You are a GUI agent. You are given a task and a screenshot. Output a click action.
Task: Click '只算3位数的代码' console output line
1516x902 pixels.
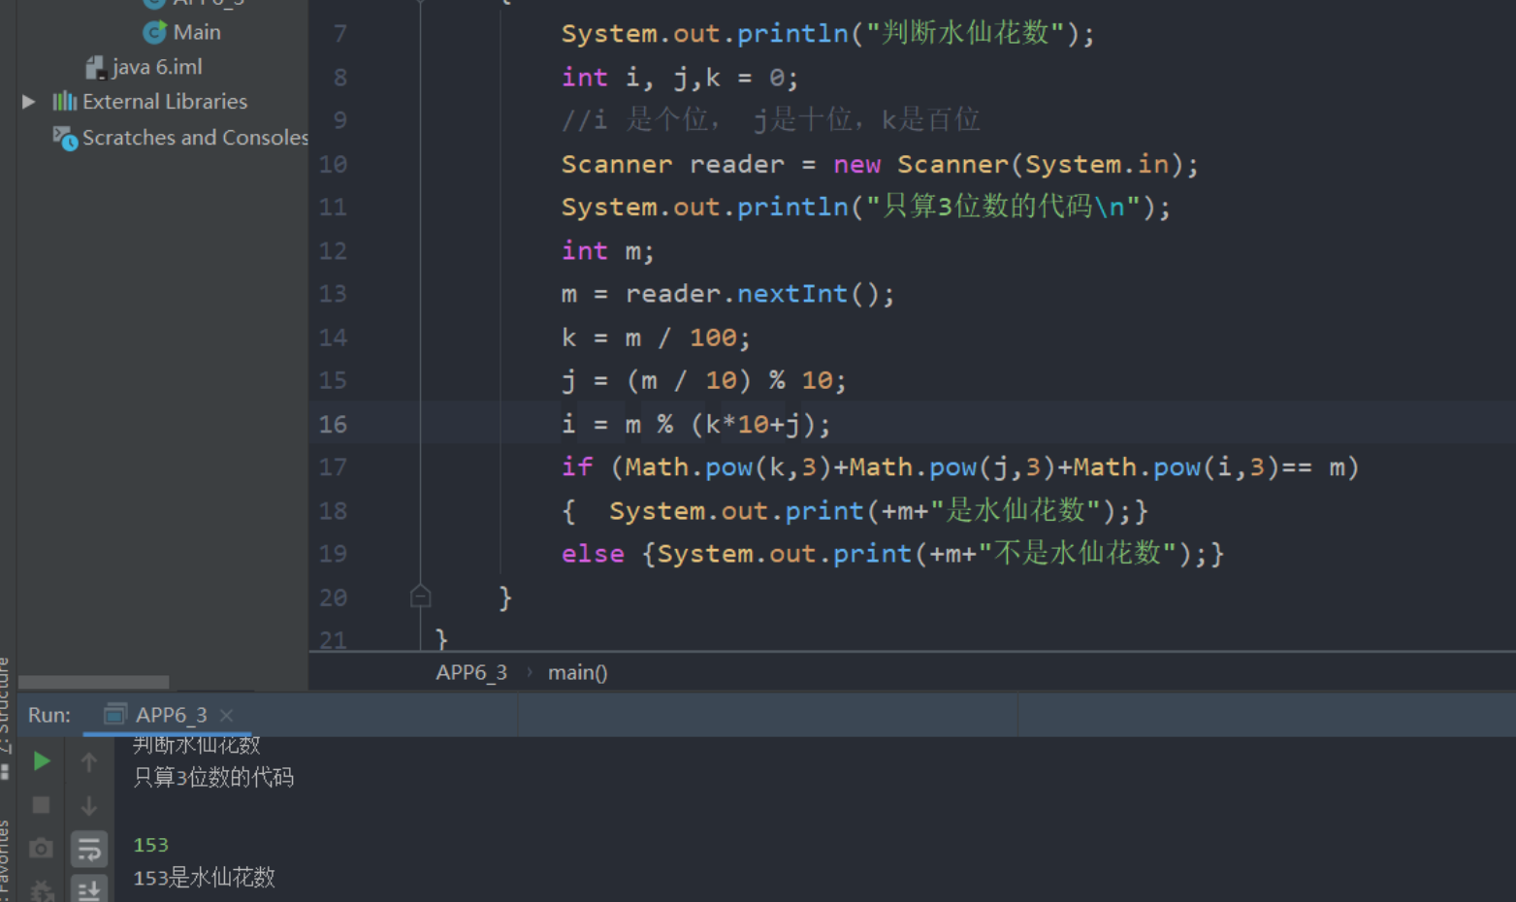click(x=213, y=777)
